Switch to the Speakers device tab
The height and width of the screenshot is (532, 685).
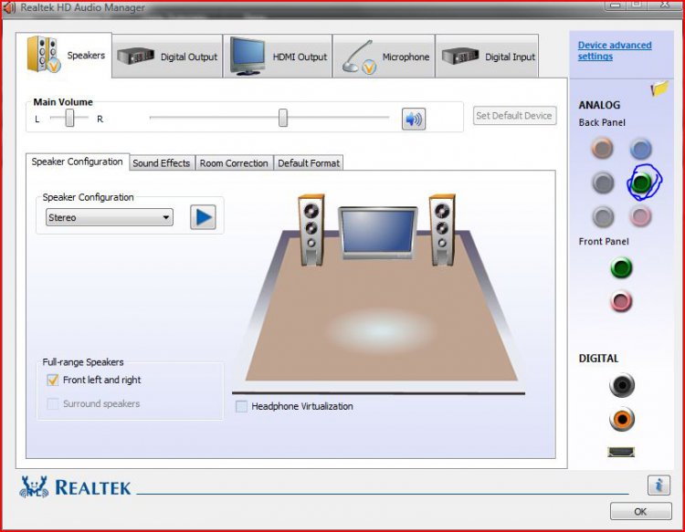(x=64, y=56)
